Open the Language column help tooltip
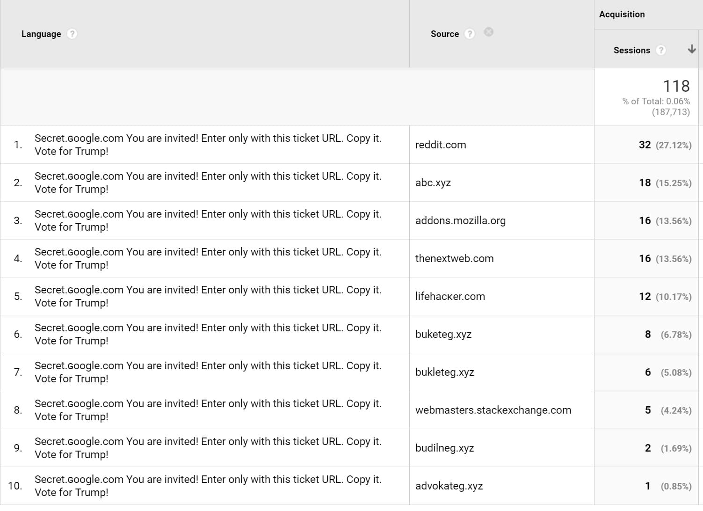 72,33
